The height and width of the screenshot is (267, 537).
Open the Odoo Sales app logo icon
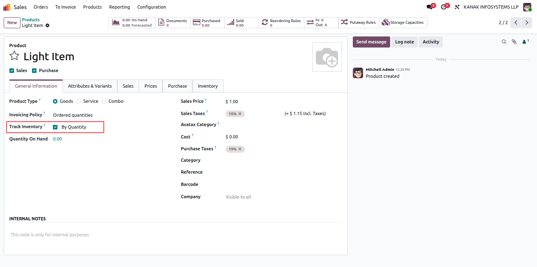point(7,7)
